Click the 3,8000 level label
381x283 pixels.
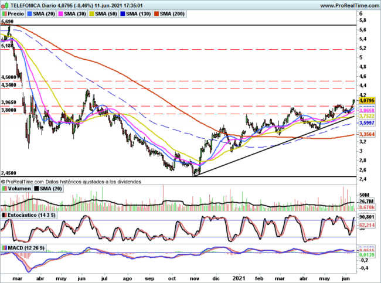point(9,110)
